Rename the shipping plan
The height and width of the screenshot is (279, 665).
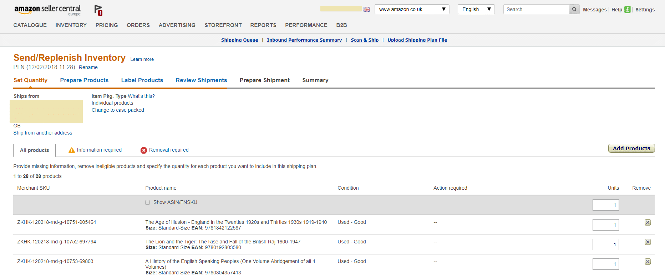88,67
